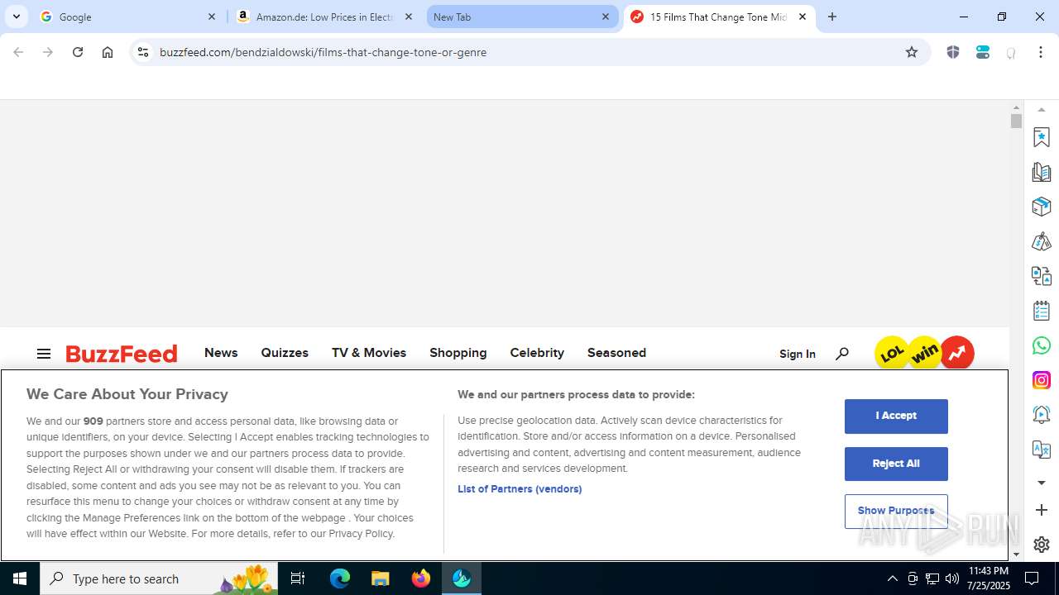Close the Amazon.de tab
Image resolution: width=1059 pixels, height=595 pixels.
pyautogui.click(x=409, y=17)
